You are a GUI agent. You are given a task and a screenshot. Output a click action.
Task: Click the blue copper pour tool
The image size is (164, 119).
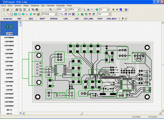(121, 10)
